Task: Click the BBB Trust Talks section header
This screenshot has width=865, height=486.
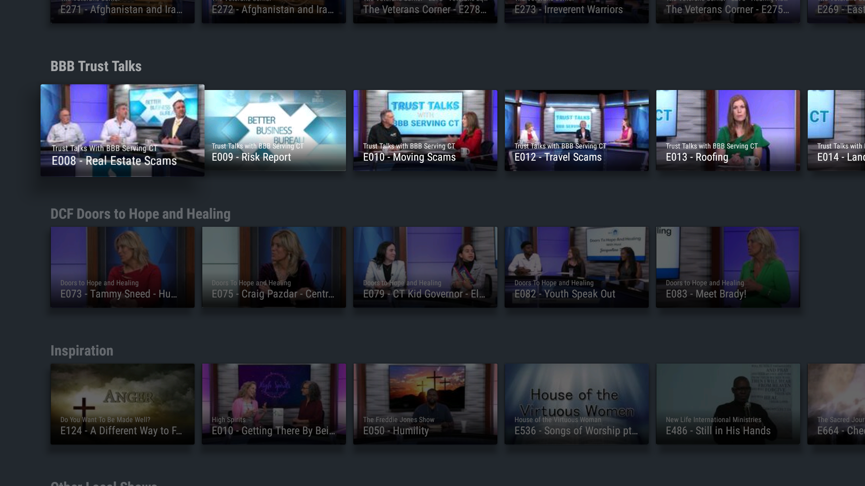Action: click(x=96, y=66)
